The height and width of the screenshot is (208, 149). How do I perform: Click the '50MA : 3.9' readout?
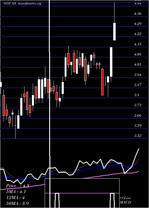18,204
